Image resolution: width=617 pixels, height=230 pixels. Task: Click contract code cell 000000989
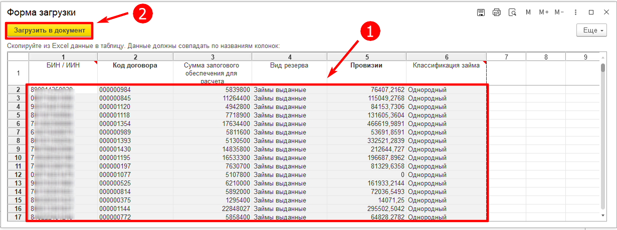[135, 132]
